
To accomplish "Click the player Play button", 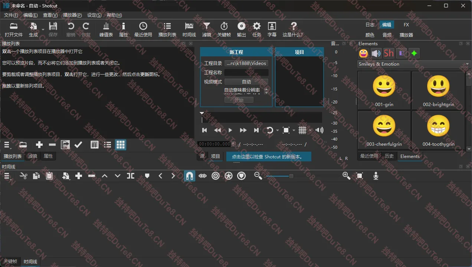I will [230, 130].
